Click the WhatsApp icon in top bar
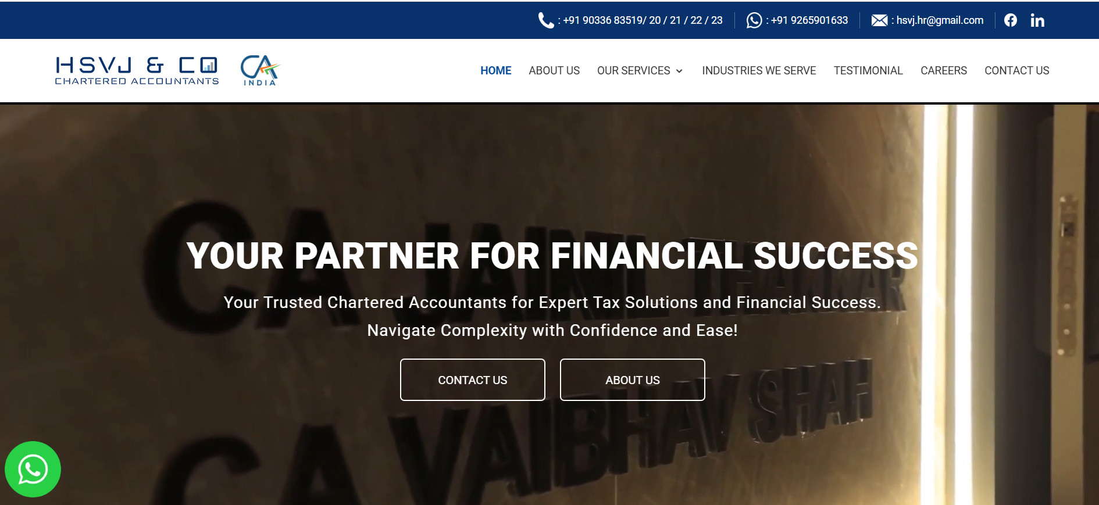Viewport: 1099px width, 505px height. 754,20
